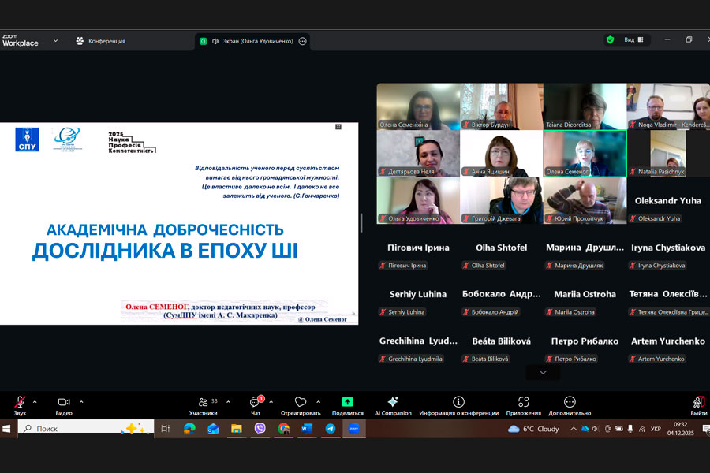Switch the УКР keyboard language indicator
Image resolution: width=710 pixels, height=473 pixels.
(x=656, y=429)
